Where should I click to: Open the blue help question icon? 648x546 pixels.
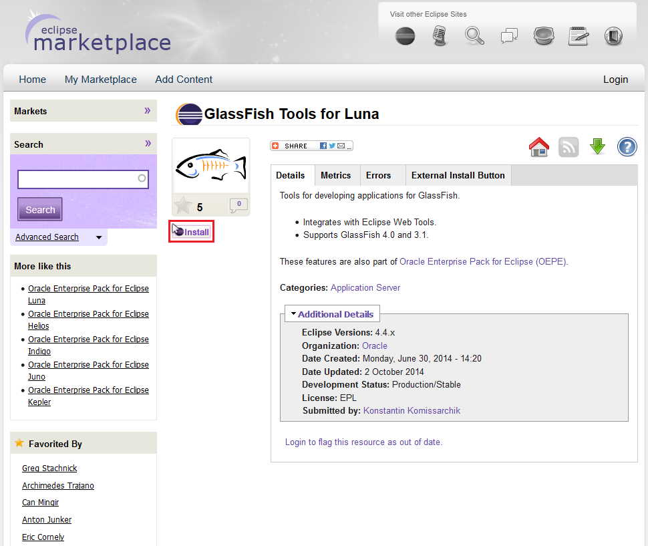627,147
